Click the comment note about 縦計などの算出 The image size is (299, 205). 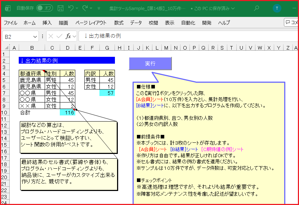(x=68, y=137)
